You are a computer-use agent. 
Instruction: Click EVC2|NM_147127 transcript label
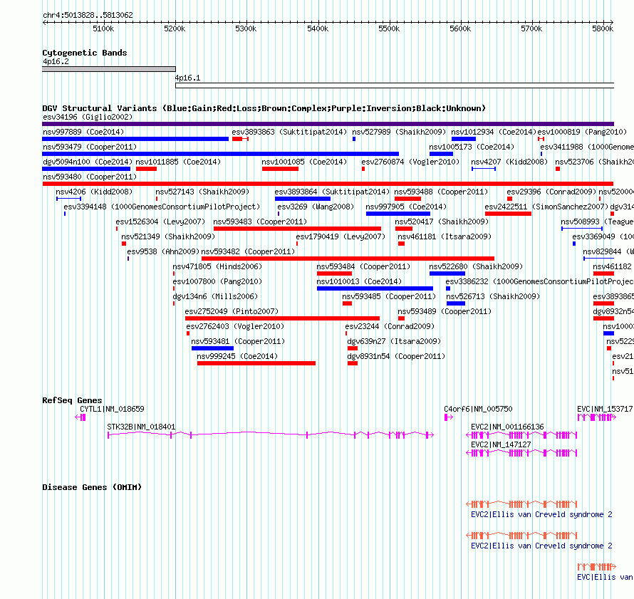coord(501,444)
